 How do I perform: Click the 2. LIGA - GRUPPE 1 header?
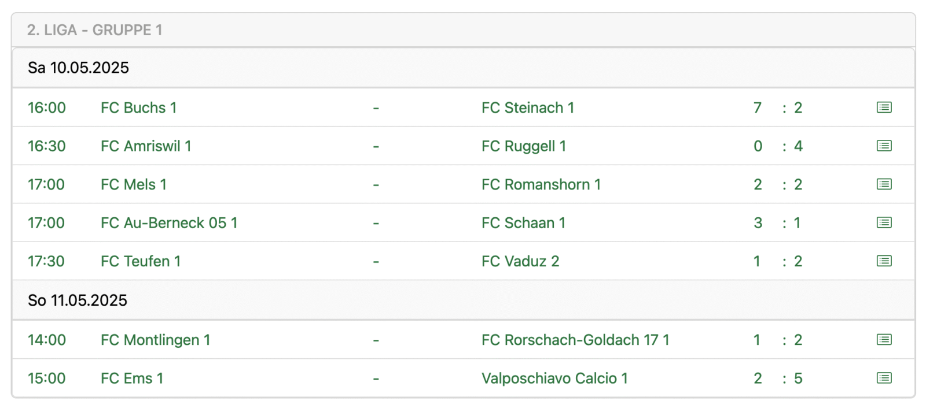click(94, 30)
